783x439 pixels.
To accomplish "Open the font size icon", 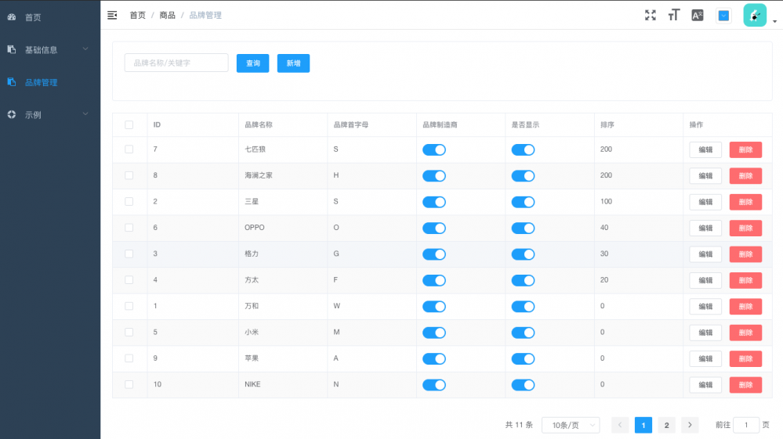I will [x=673, y=16].
